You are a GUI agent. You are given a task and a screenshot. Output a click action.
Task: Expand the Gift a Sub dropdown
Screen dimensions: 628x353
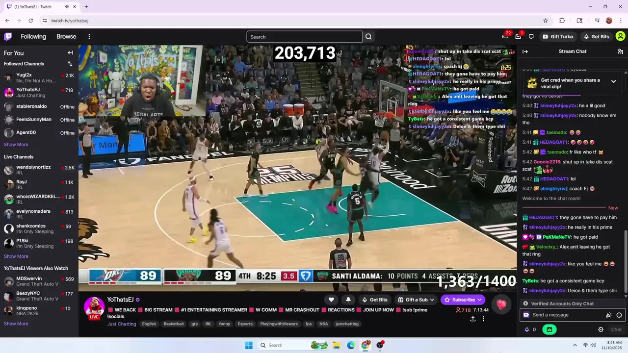[x=416, y=300]
